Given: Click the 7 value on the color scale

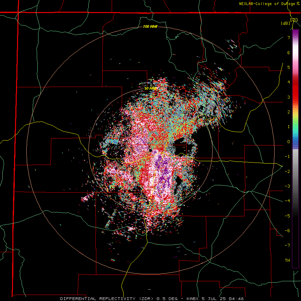Looking at the screenshot, I should click(289, 37).
